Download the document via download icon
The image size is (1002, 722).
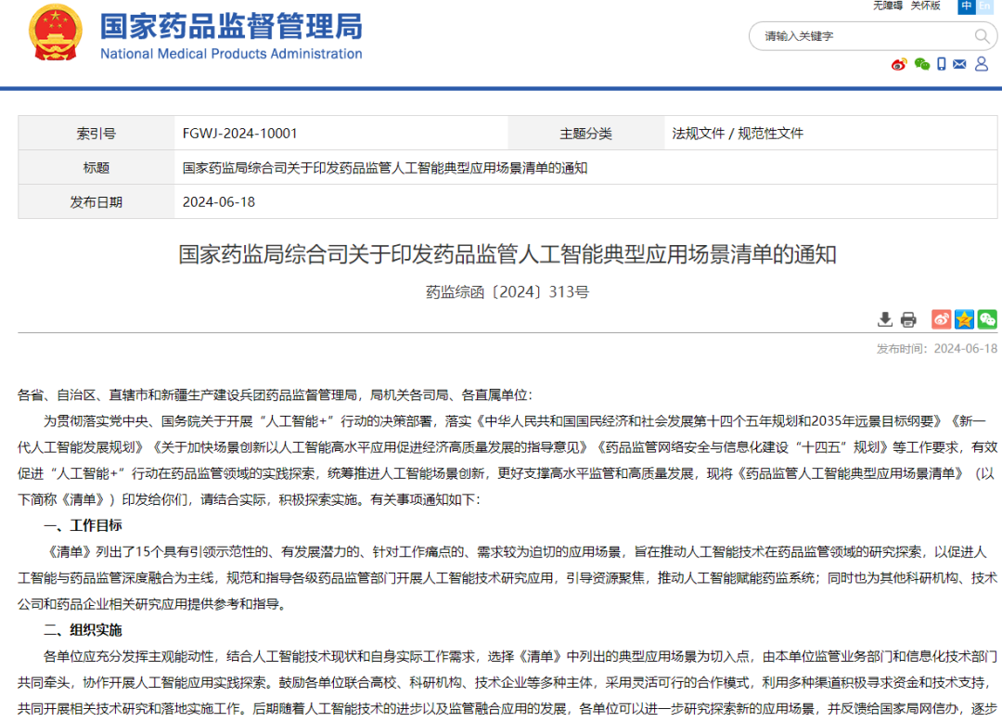point(885,319)
